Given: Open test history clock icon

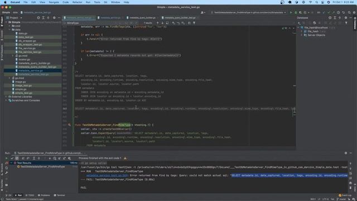Looking at the screenshot, I should (55, 159).
